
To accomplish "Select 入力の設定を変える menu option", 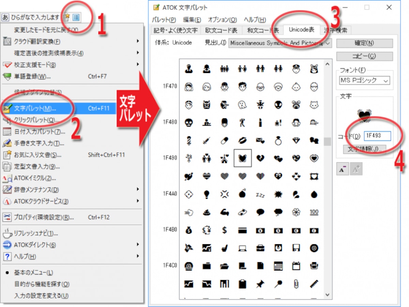I will 41,296.
